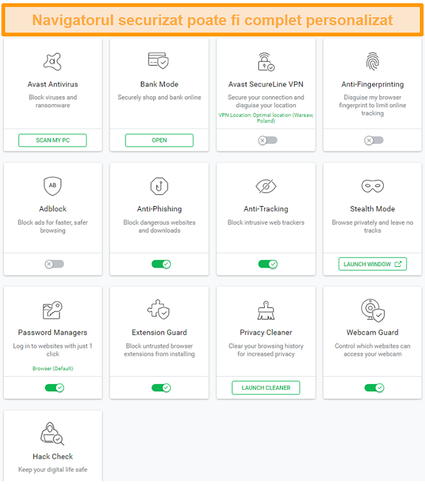The width and height of the screenshot is (425, 484).
Task: Click 'Control which websites can access' text
Action: (373, 350)
